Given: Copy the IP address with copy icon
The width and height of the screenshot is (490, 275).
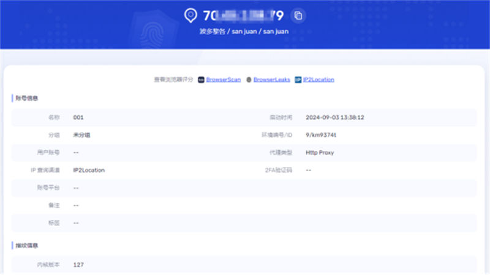Looking at the screenshot, I should tap(298, 16).
